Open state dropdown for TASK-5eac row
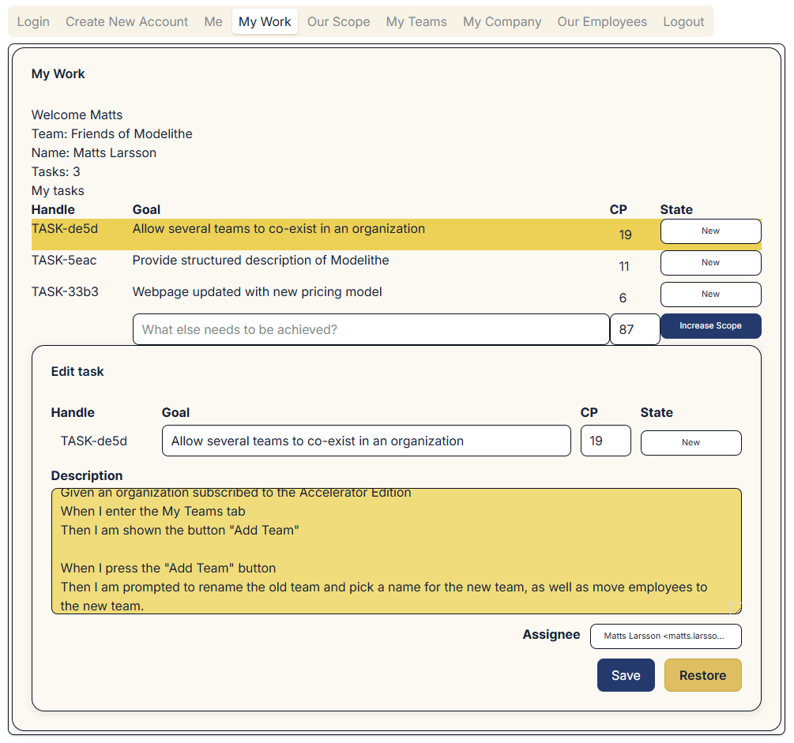This screenshot has height=743, width=794. click(x=710, y=263)
